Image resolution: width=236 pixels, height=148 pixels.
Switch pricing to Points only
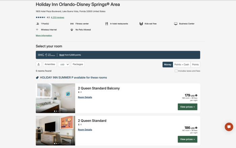click(x=195, y=65)
